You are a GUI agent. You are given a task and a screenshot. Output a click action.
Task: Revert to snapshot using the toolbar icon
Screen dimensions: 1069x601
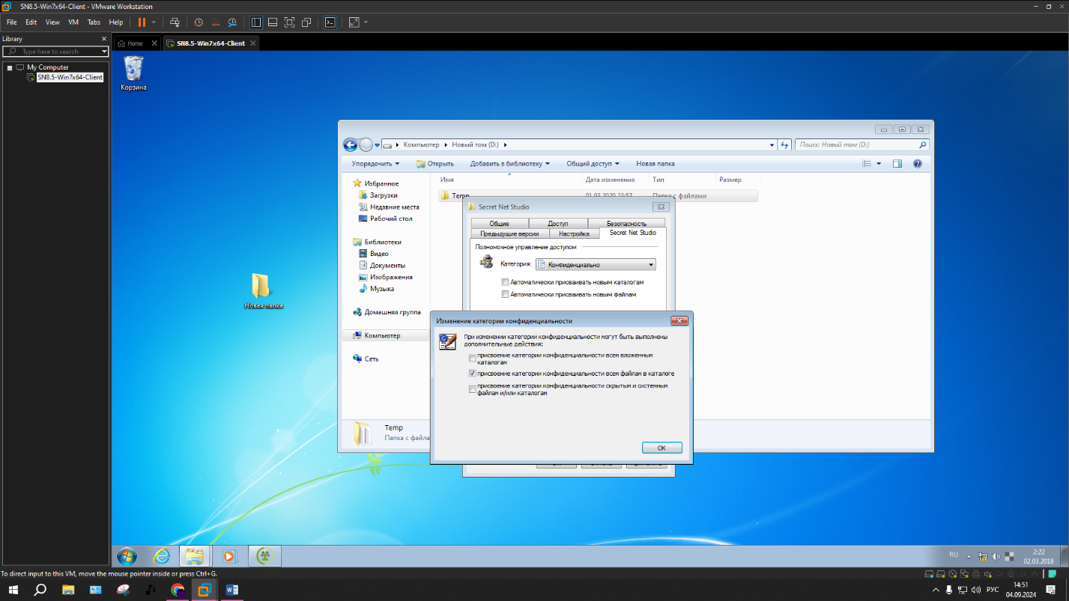[x=215, y=22]
